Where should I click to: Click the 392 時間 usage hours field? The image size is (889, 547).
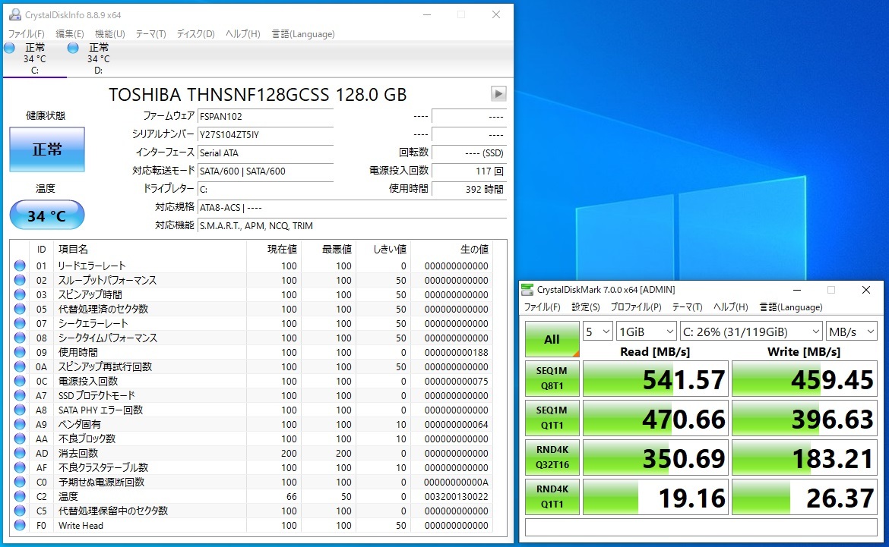pyautogui.click(x=469, y=189)
